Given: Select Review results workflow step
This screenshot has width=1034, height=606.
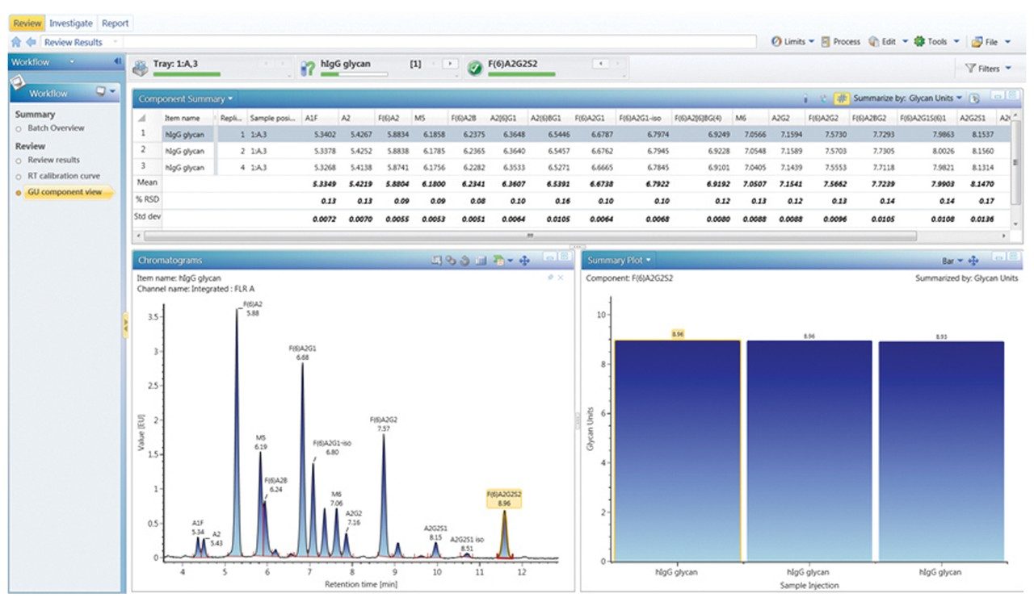Looking at the screenshot, I should pos(53,160).
